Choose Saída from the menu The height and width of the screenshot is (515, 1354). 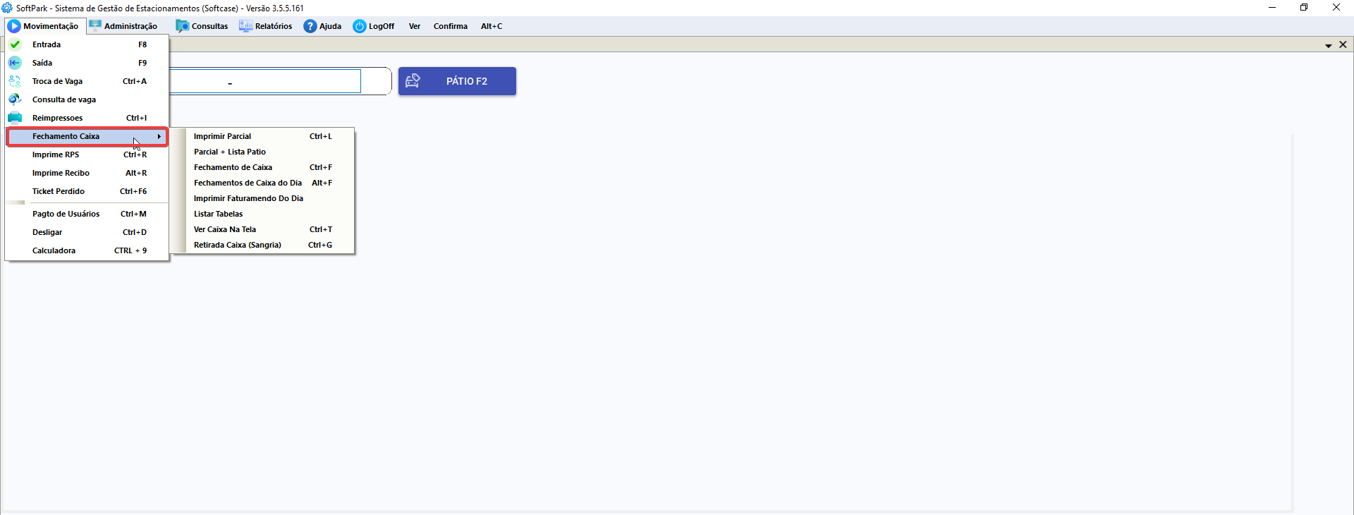(87, 63)
